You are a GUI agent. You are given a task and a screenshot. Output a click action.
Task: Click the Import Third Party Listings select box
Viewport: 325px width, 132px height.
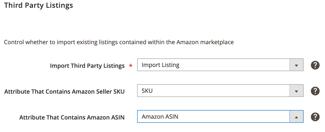click(x=220, y=65)
